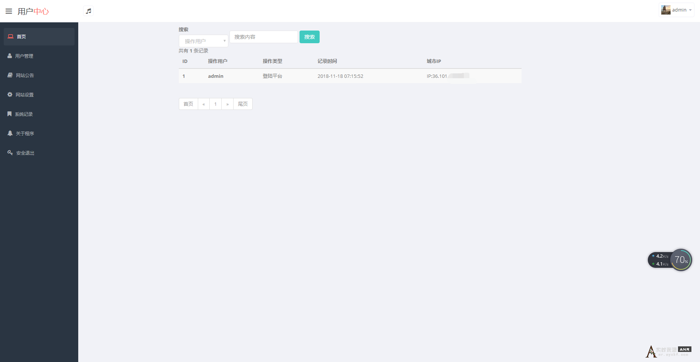Click the laptop icon beside 首页
This screenshot has width=700, height=362.
pyautogui.click(x=10, y=36)
